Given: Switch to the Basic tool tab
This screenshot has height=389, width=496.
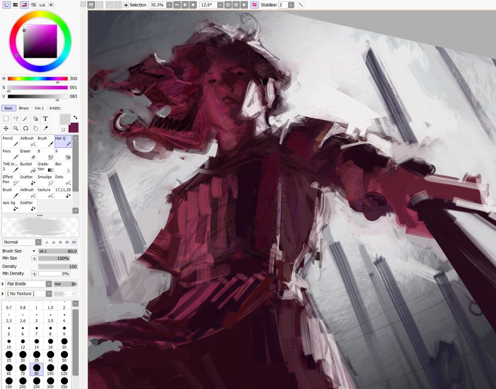Looking at the screenshot, I should click(8, 108).
